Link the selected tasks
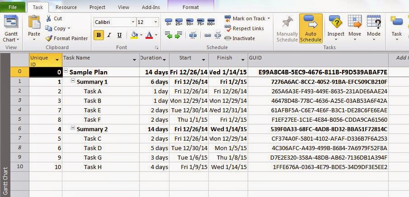This screenshot has width=409, height=197. pos(207,35)
